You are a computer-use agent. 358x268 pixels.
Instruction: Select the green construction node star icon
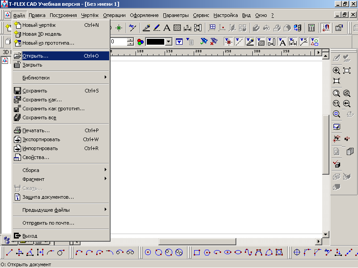coord(119,28)
